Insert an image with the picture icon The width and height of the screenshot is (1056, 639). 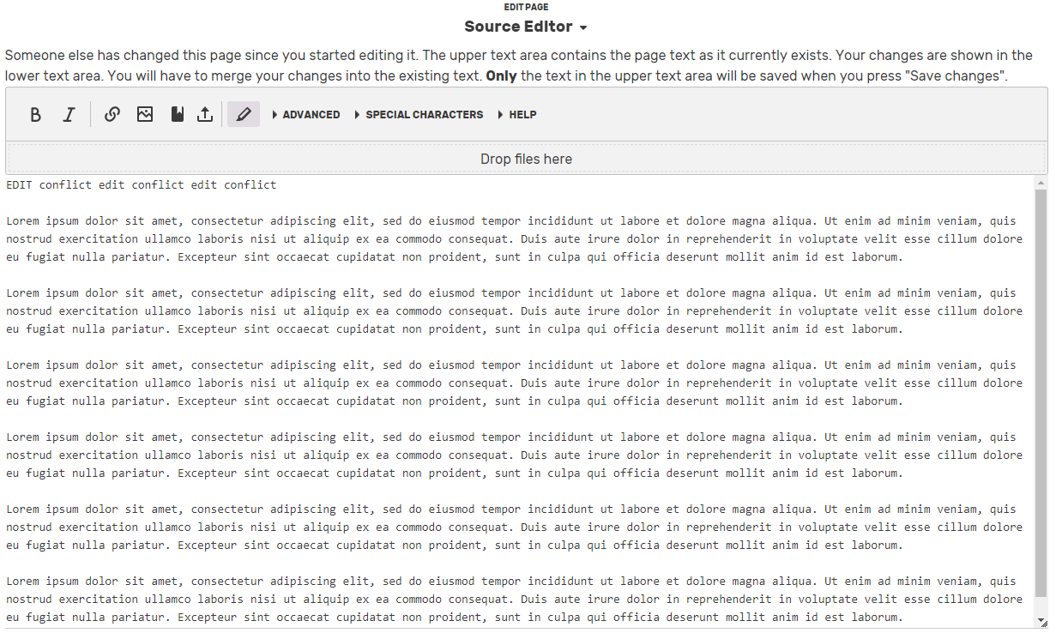145,114
